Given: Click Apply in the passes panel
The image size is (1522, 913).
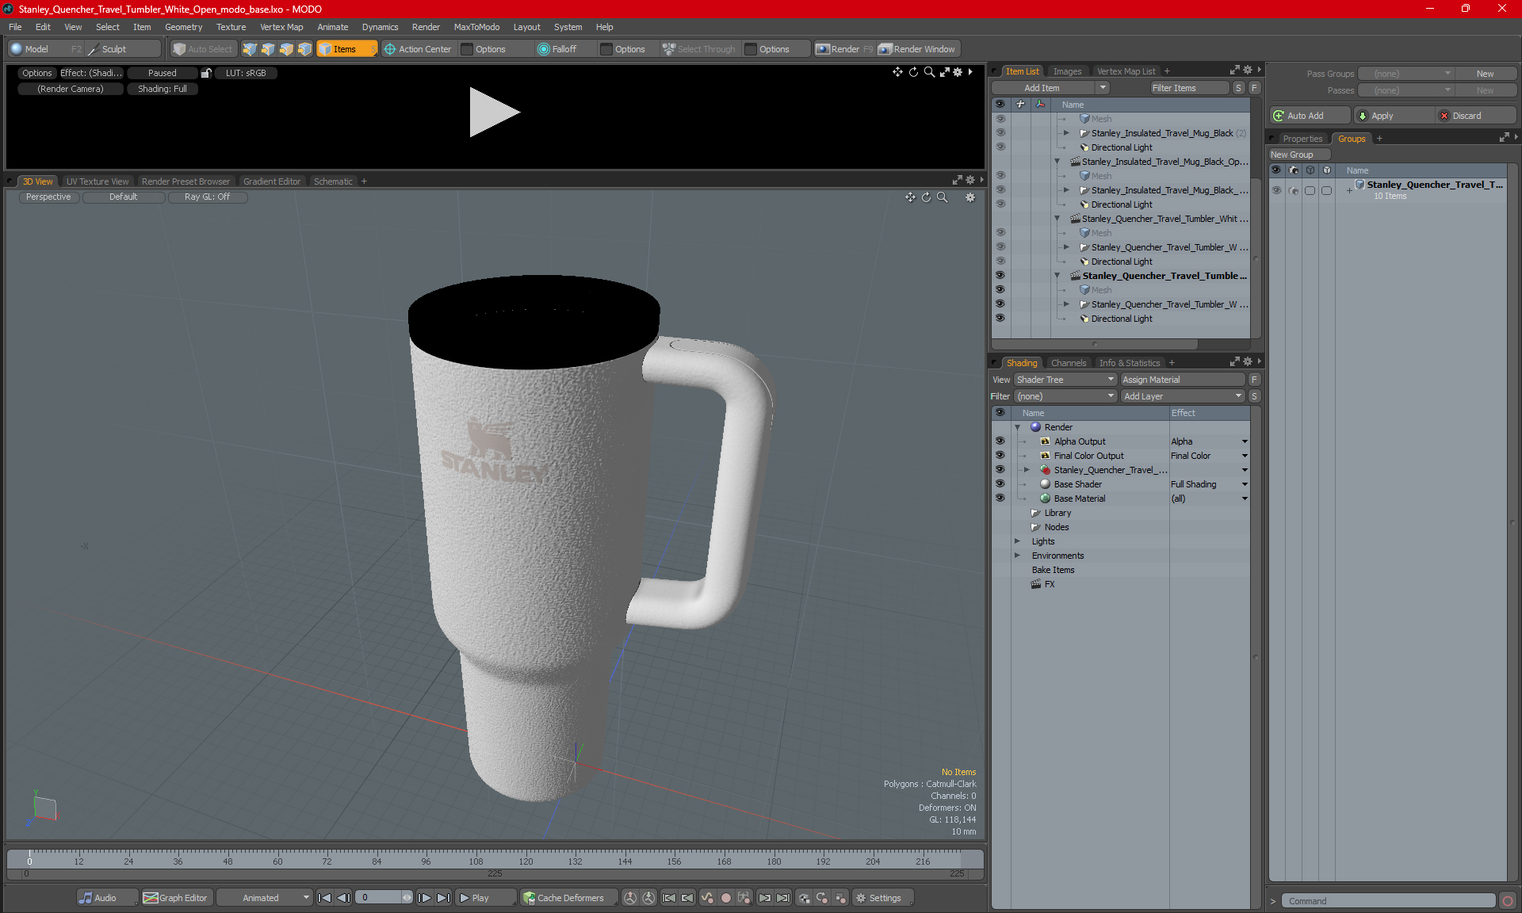Looking at the screenshot, I should 1394,116.
